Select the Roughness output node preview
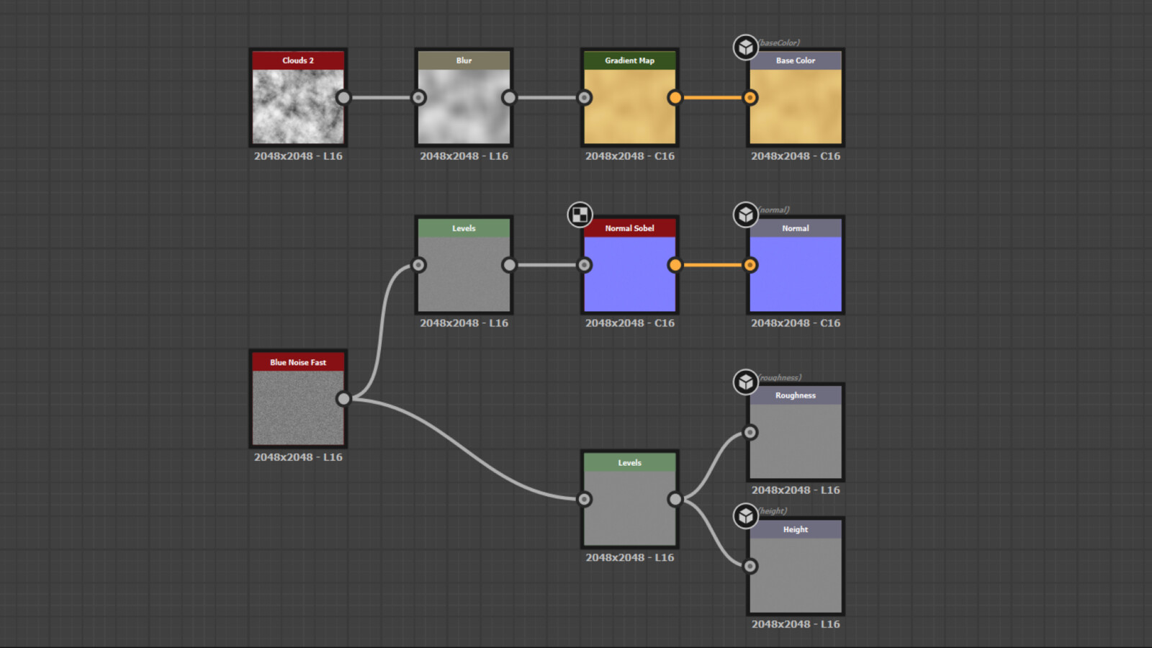Image resolution: width=1152 pixels, height=648 pixels. coord(796,441)
